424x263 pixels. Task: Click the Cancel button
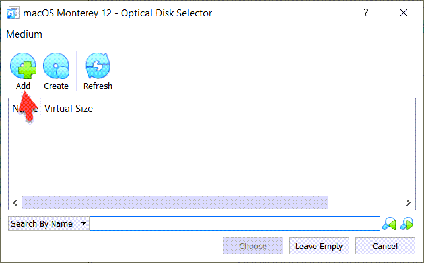(x=385, y=246)
